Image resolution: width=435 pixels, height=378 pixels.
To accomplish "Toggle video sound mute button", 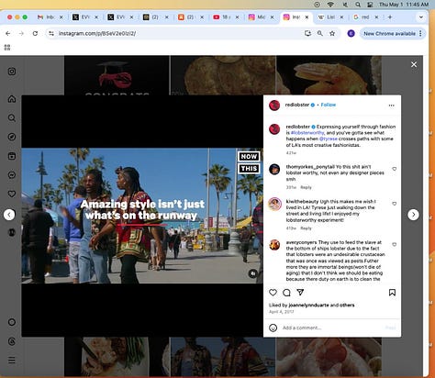I will [252, 273].
